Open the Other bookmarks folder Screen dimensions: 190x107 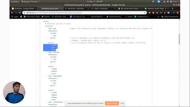tap(170, 17)
